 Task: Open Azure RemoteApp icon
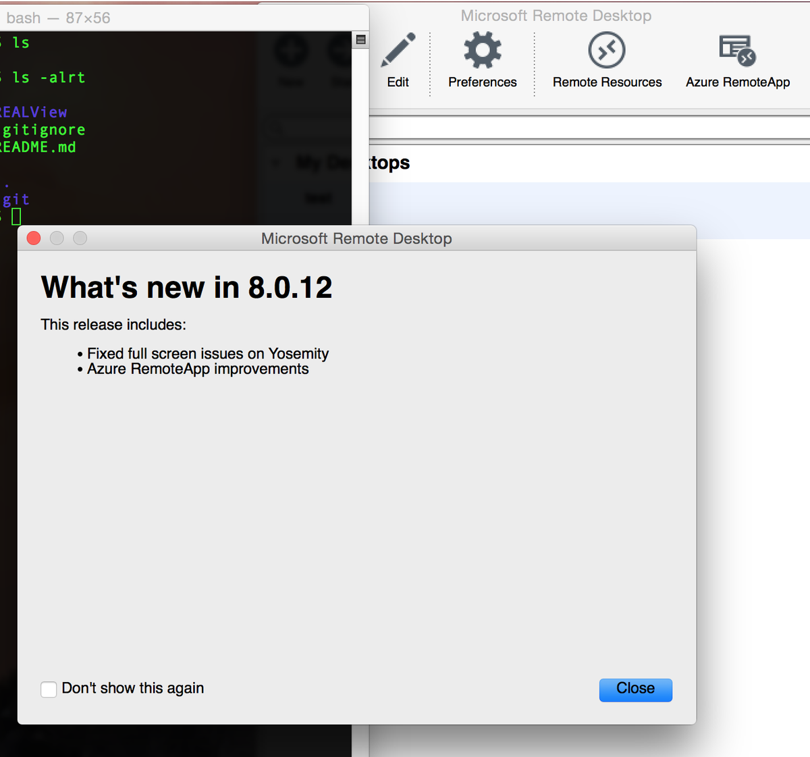pos(737,51)
